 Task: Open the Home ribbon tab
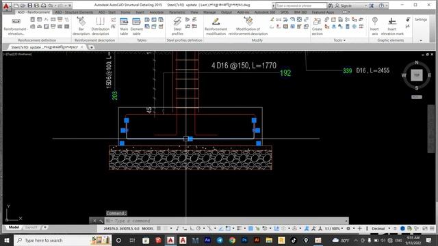[125, 12]
